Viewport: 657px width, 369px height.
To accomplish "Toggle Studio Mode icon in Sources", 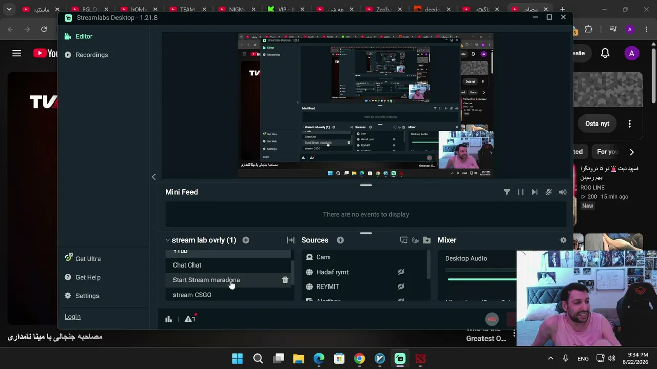I will [403, 240].
